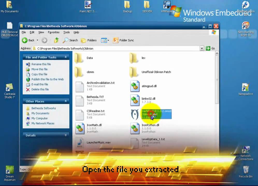Click the vertical scrollbar up arrow
The image size is (258, 186).
(217, 53)
